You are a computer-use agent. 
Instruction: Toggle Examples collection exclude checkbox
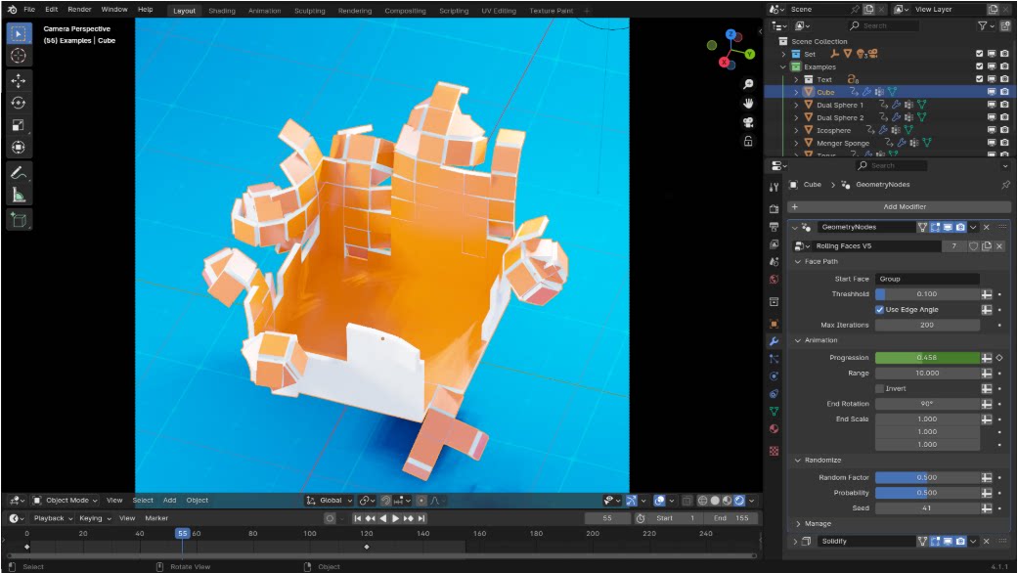click(980, 66)
